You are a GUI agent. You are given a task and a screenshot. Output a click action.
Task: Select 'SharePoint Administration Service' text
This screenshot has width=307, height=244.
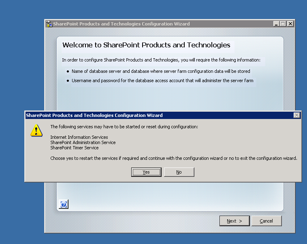(83, 142)
